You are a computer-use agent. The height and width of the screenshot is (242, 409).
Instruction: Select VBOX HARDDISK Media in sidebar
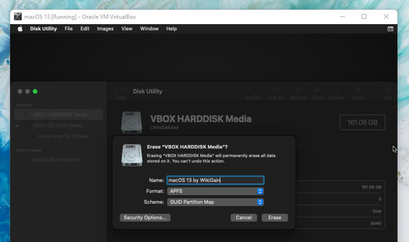[x=59, y=114]
